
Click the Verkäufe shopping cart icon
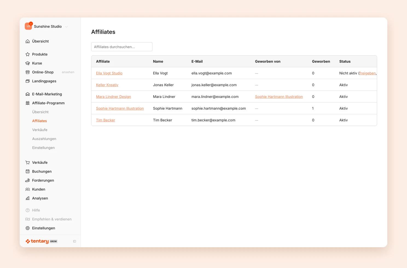point(28,162)
